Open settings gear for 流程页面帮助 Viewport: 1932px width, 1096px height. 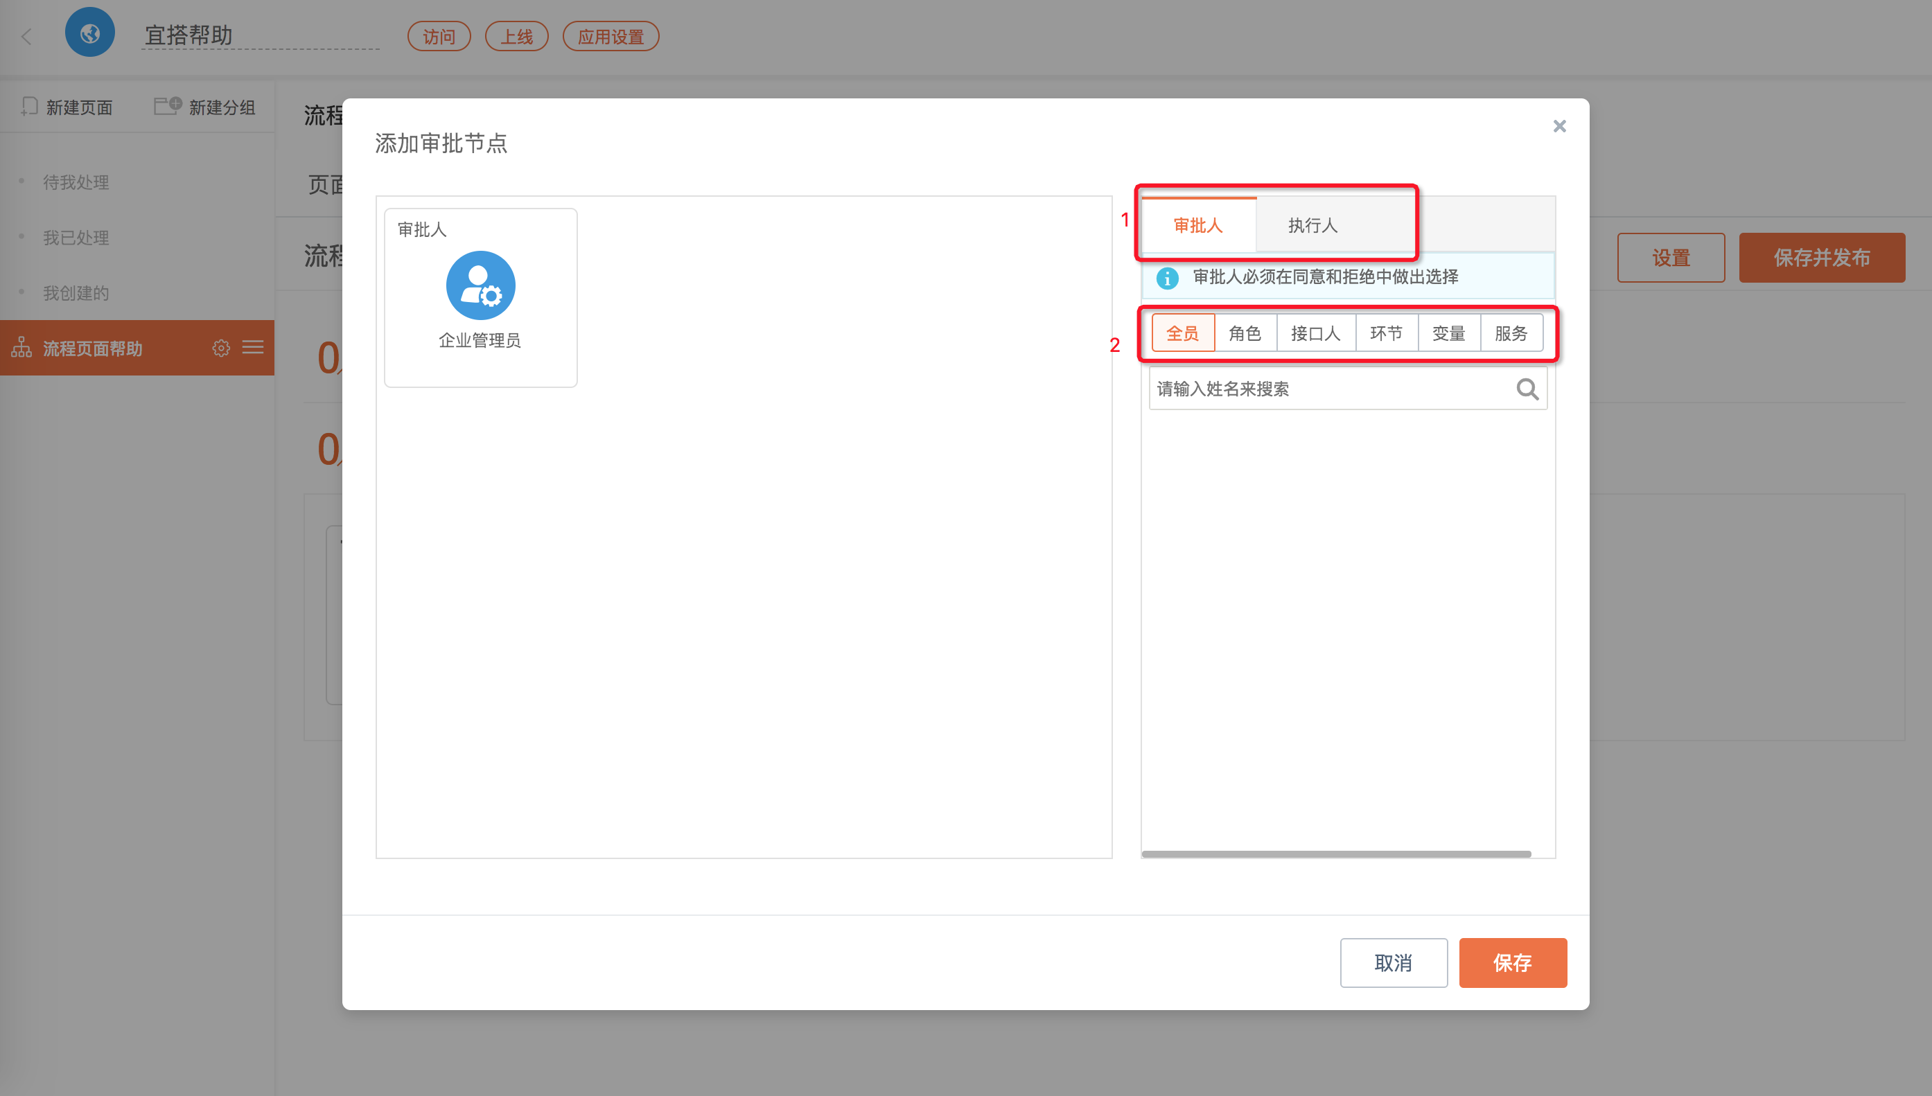coord(220,348)
